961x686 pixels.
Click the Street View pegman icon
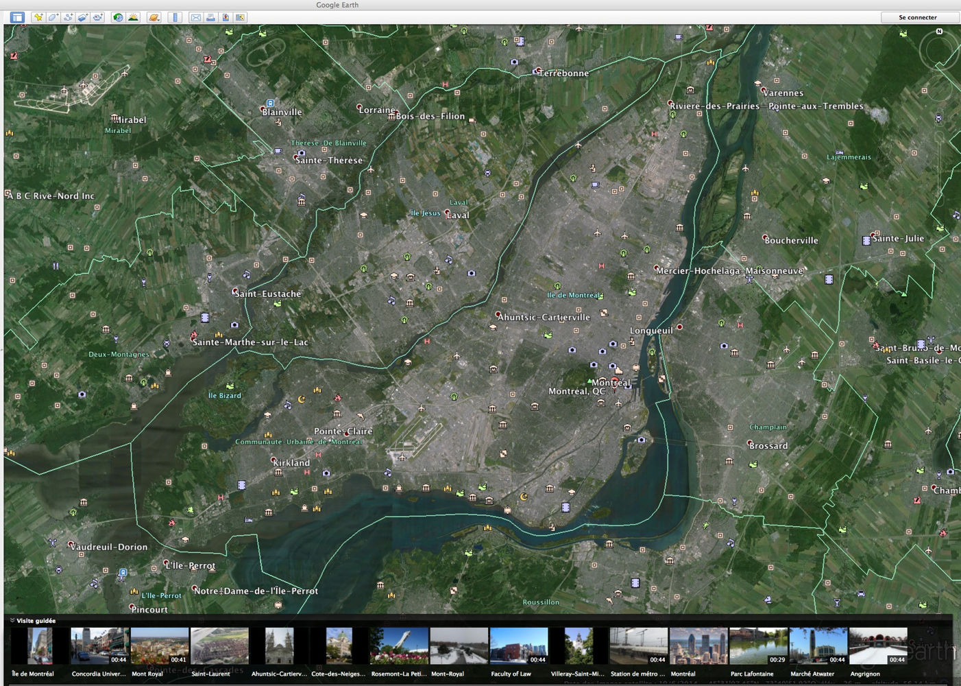[x=938, y=118]
